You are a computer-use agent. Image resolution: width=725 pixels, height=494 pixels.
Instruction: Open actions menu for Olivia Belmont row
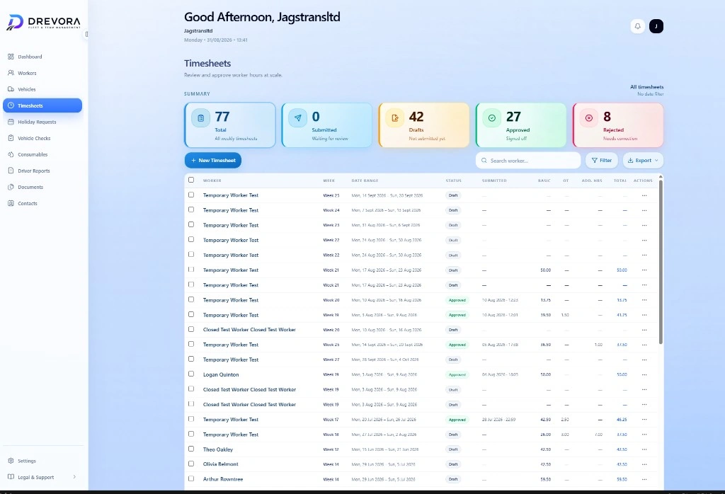[x=644, y=464]
